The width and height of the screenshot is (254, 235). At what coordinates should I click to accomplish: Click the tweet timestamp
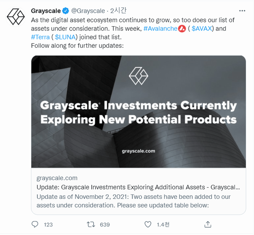pos(118,11)
